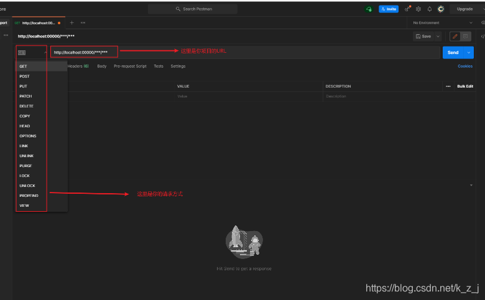Image resolution: width=485 pixels, height=300 pixels.
Task: Switch to the Body tab
Action: (102, 66)
